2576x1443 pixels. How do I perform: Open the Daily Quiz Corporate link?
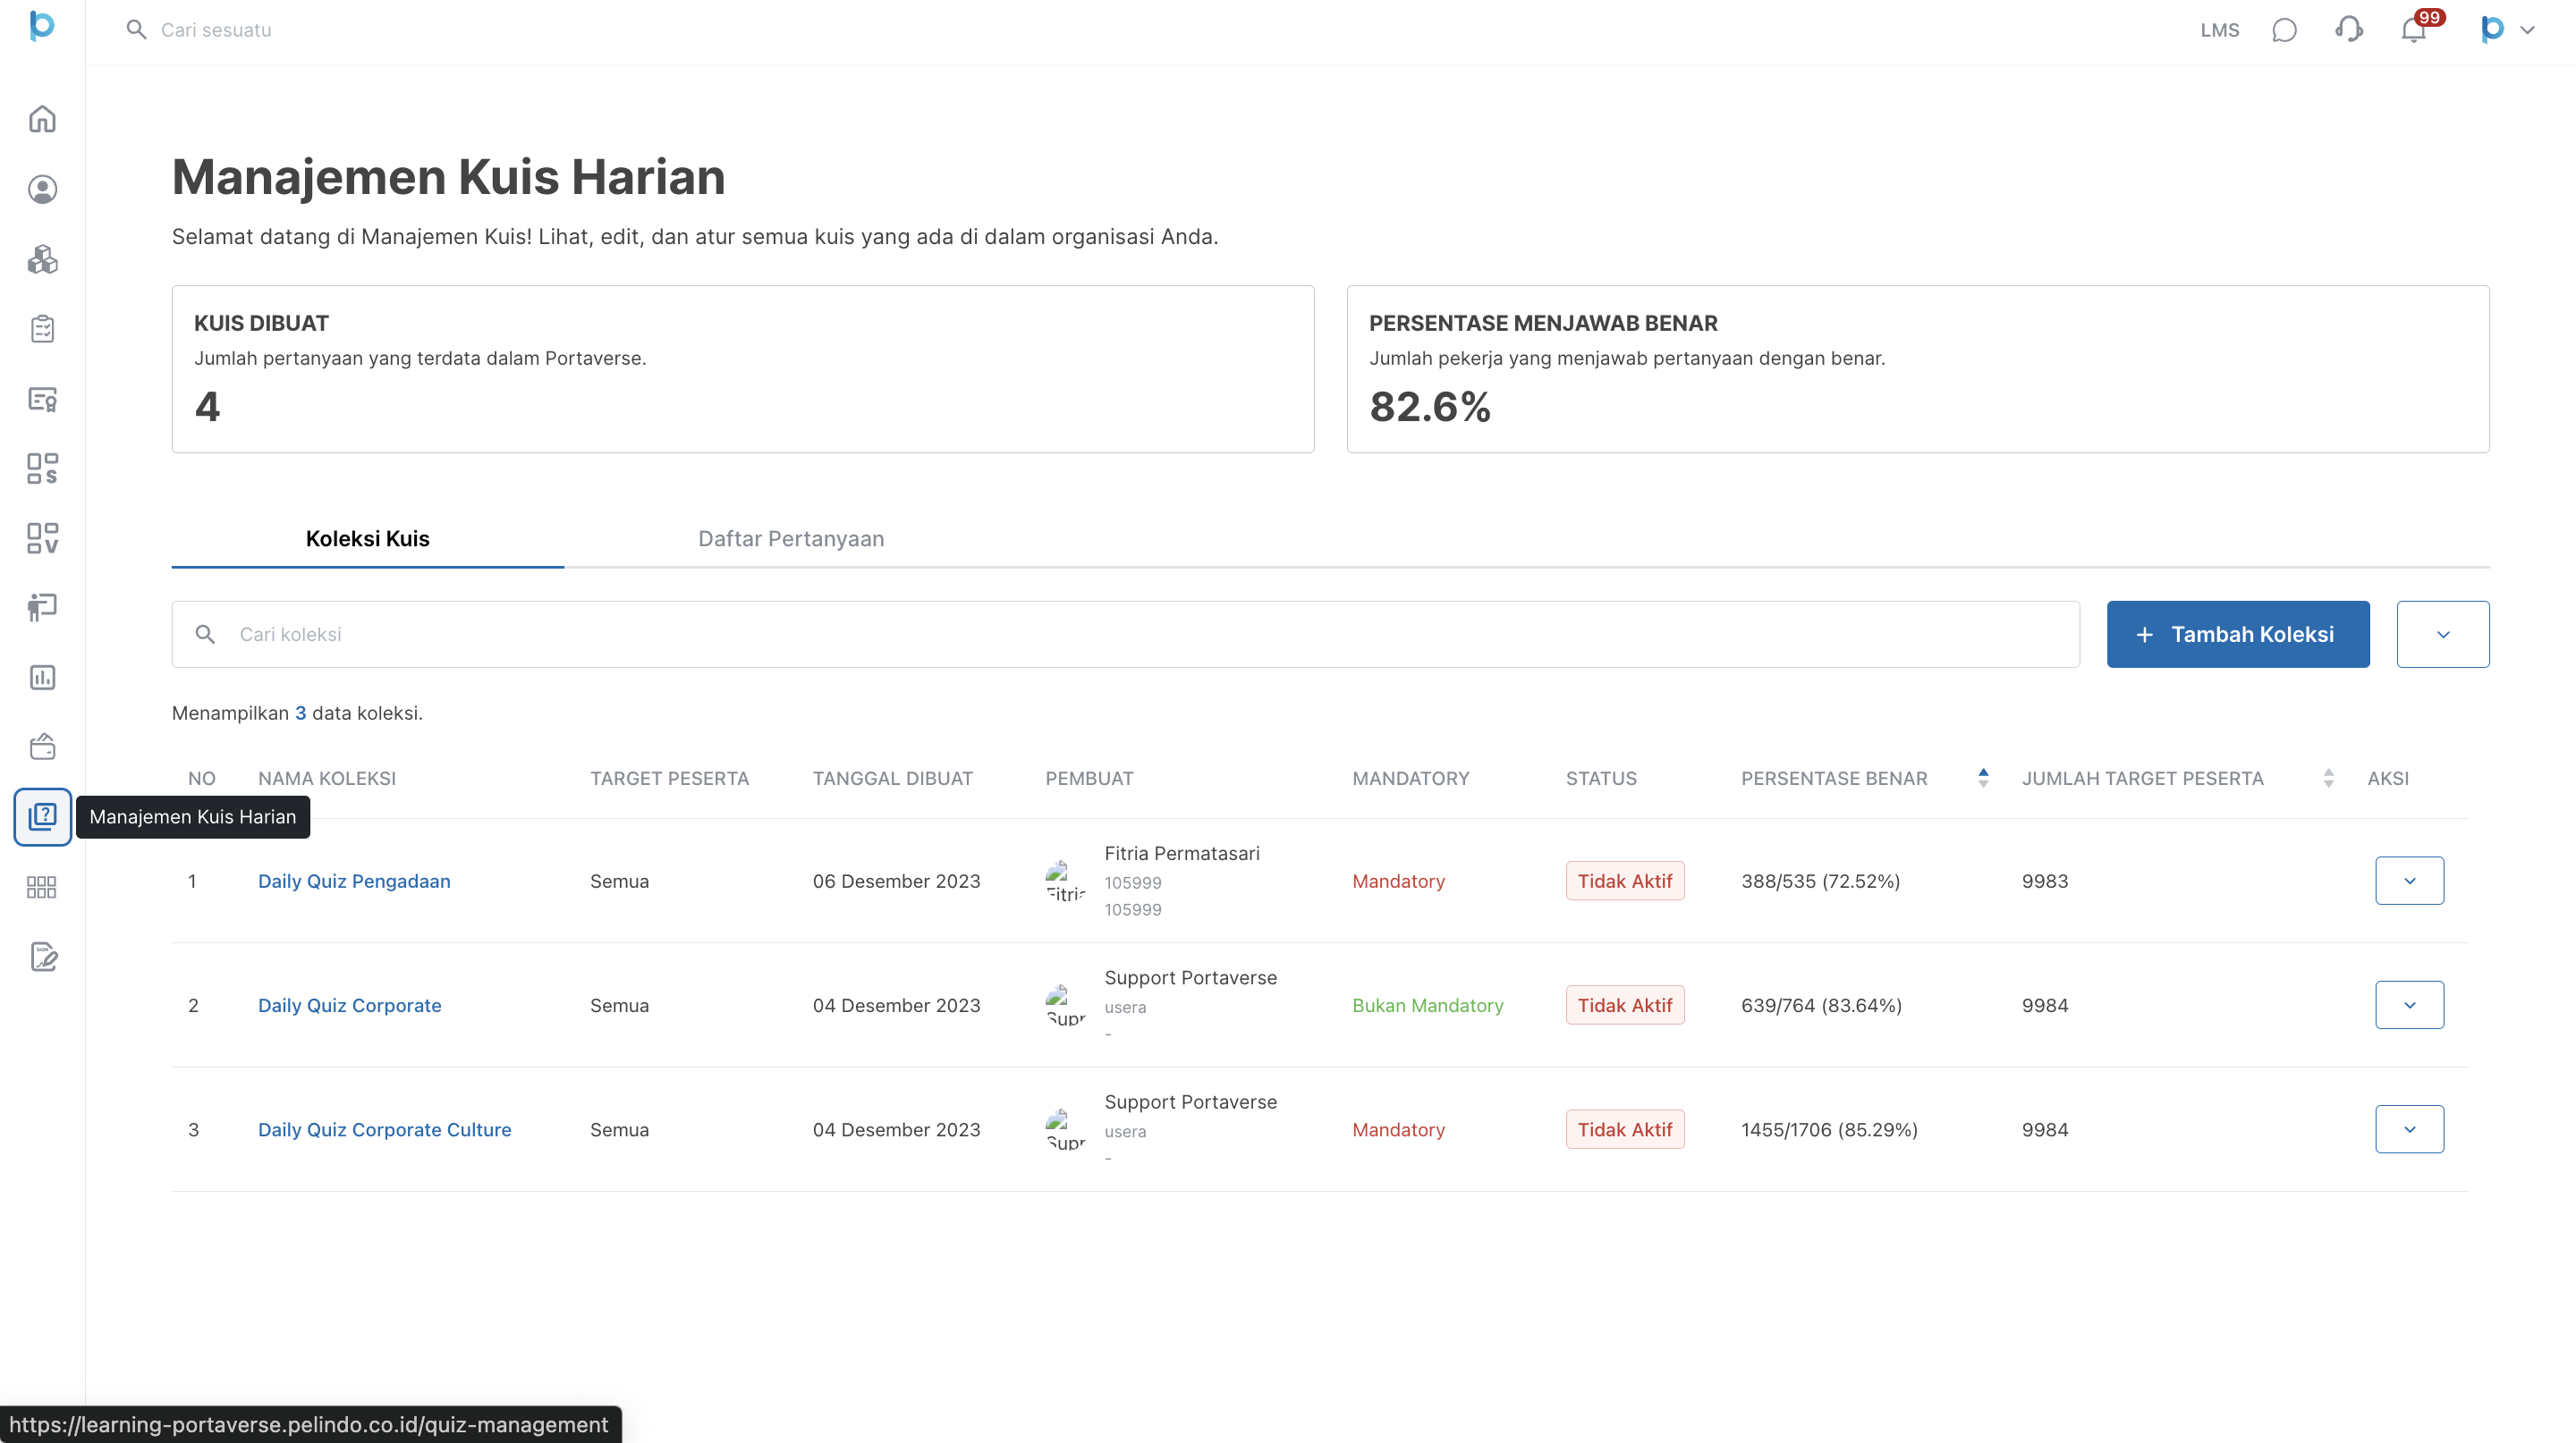pos(349,1005)
